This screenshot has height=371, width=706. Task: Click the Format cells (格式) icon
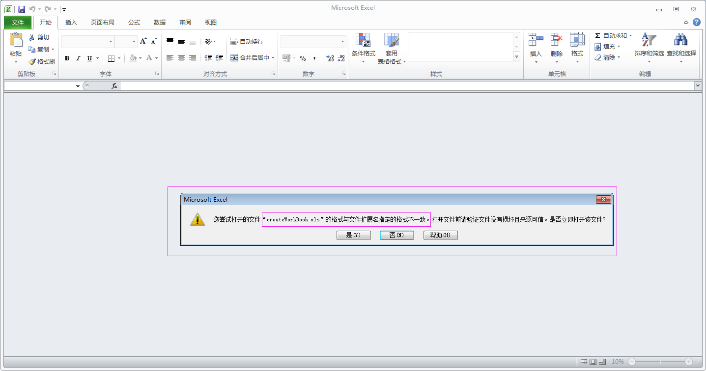pos(577,40)
